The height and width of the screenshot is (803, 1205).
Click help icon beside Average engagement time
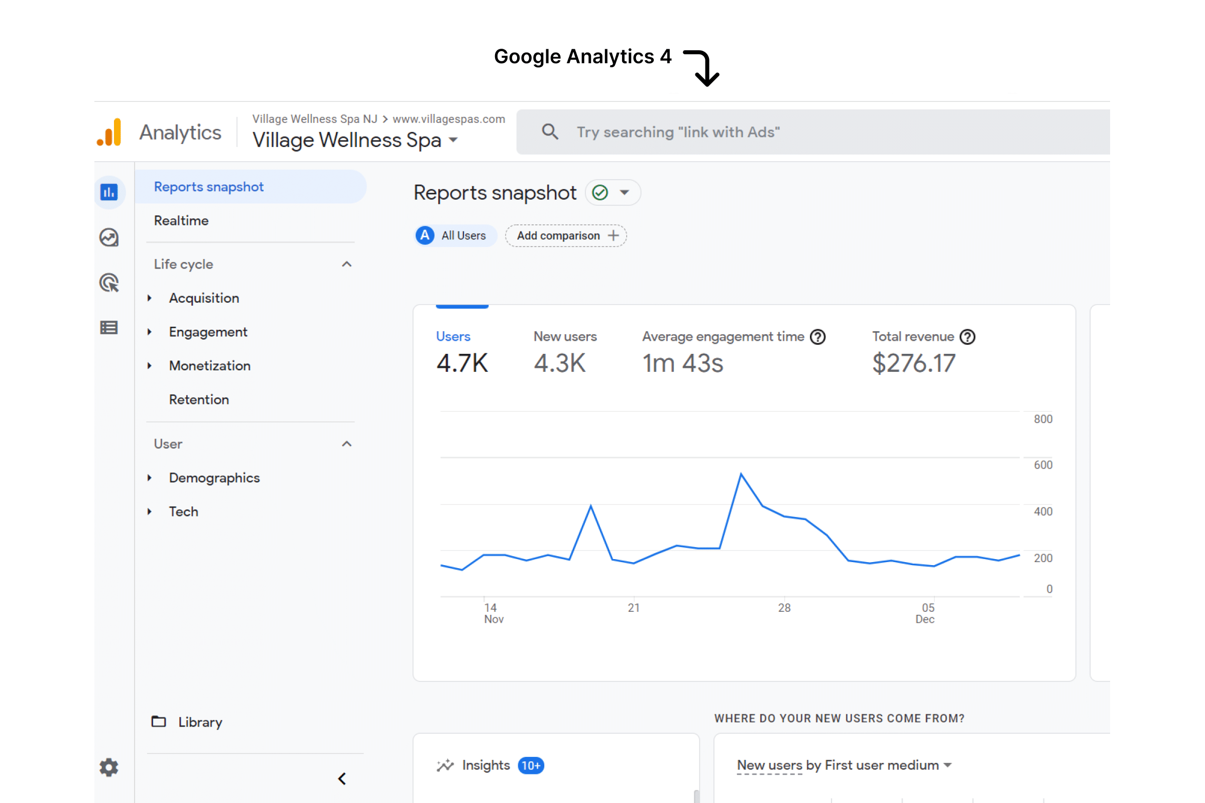click(x=818, y=337)
